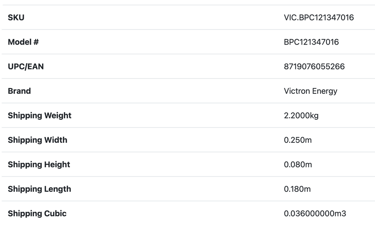The height and width of the screenshot is (229, 375).
Task: Select the length value 0.180m
Action: 297,189
